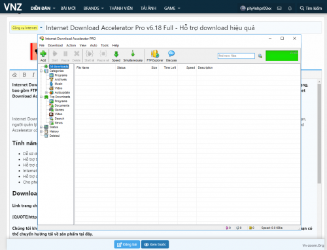Click the Speed 0.0 KB/s status bar entry
Image resolution: width=327 pixels, height=250 pixels.
272,228
